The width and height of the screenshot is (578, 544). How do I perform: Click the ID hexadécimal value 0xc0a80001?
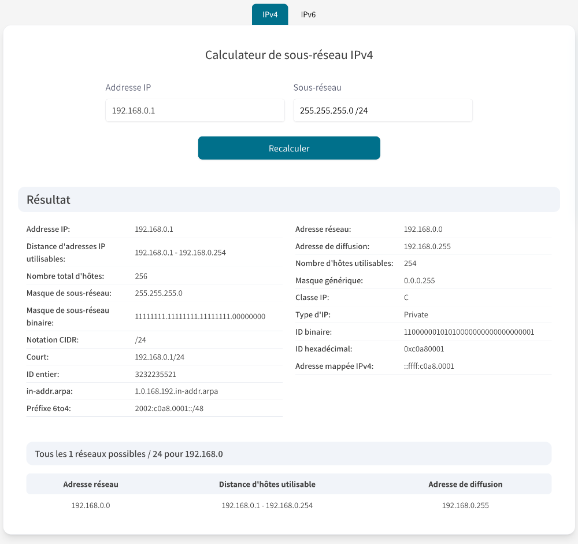(424, 349)
